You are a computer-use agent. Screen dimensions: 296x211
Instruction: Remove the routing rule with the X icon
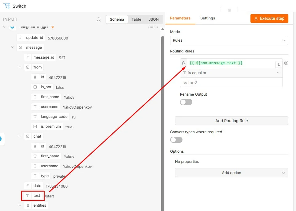[x=286, y=63]
